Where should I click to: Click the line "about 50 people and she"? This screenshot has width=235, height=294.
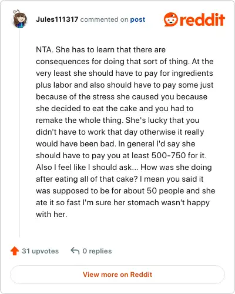126,191
